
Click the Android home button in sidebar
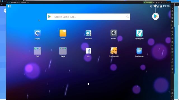pos(172,93)
